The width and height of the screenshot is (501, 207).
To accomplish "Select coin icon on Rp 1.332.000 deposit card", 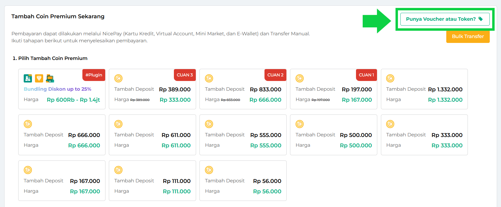I will 390,79.
